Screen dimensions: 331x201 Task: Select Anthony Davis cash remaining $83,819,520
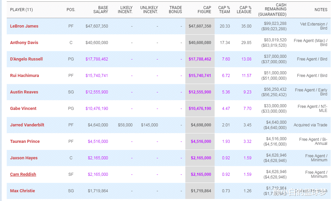[x=275, y=40]
